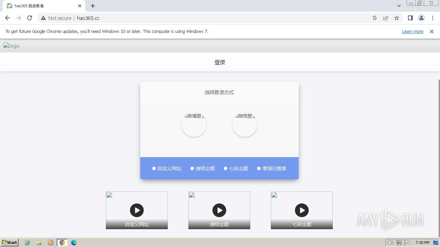This screenshot has width=440, height=247.
Task: Open the network tray icon
Action: pyautogui.click(x=399, y=243)
